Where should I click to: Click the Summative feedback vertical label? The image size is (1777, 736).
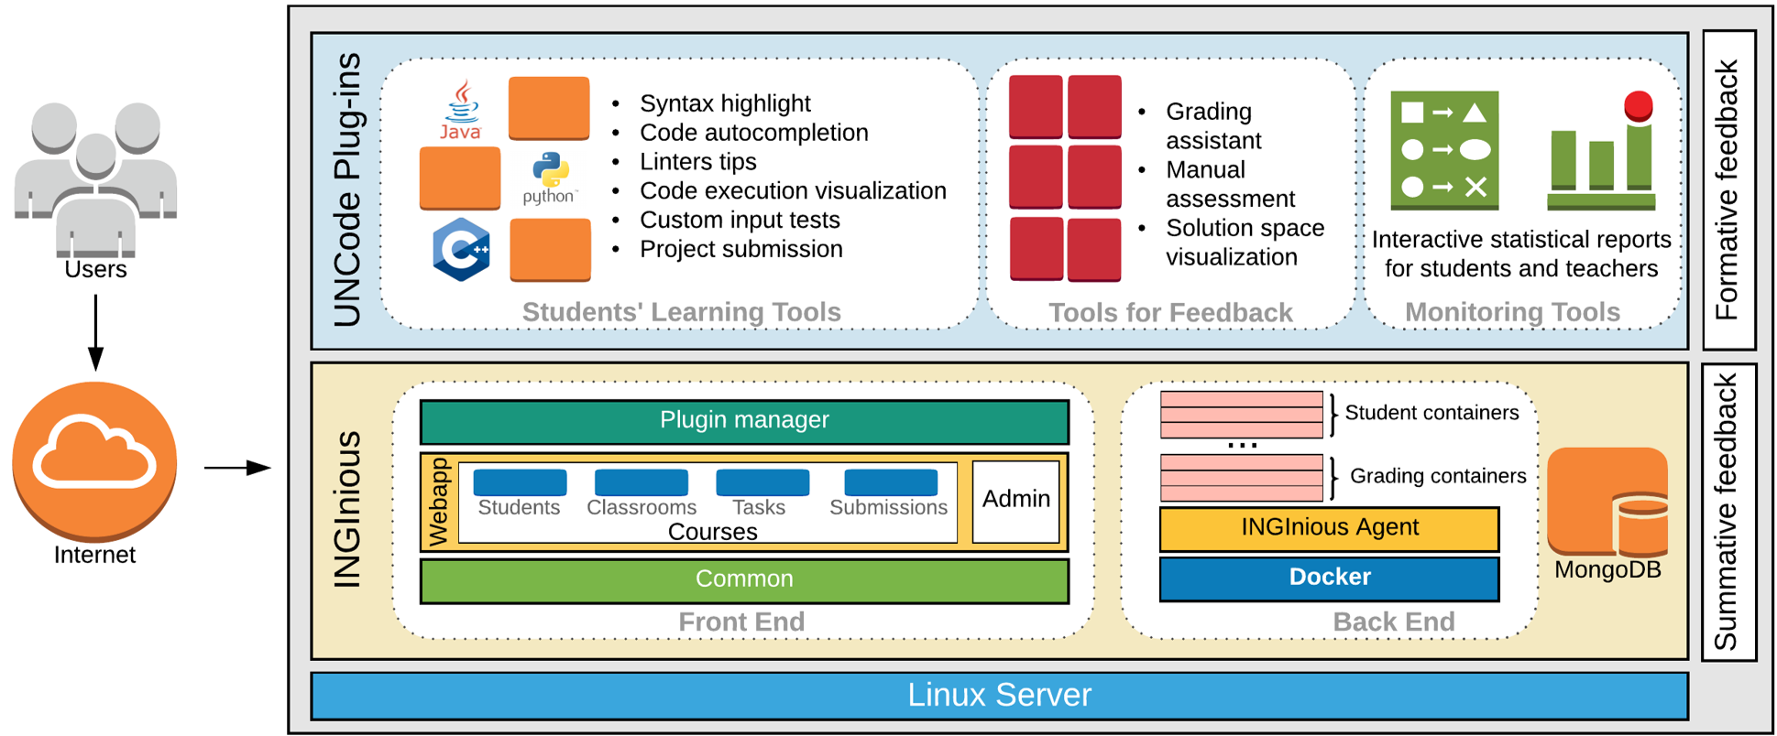1728,512
